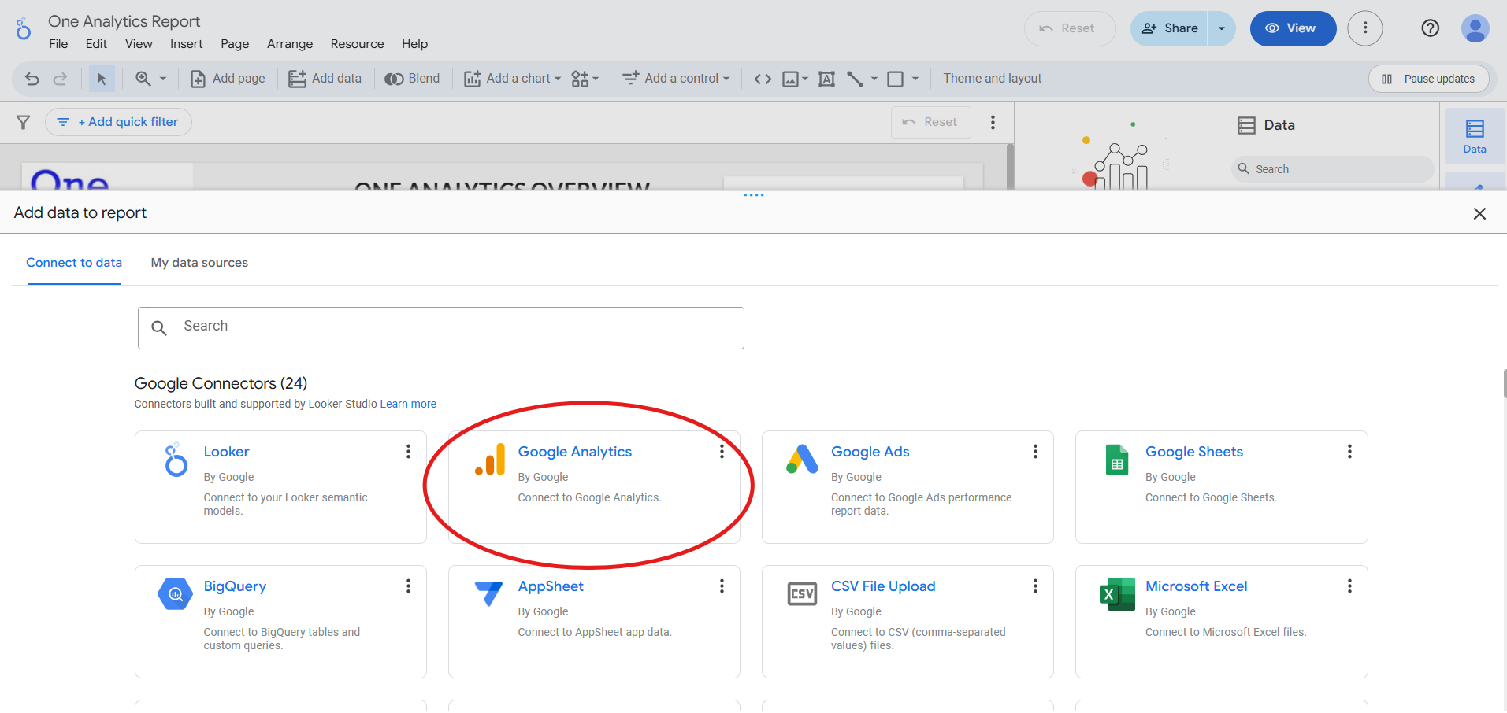This screenshot has width=1507, height=713.
Task: Open the File menu
Action: point(58,44)
